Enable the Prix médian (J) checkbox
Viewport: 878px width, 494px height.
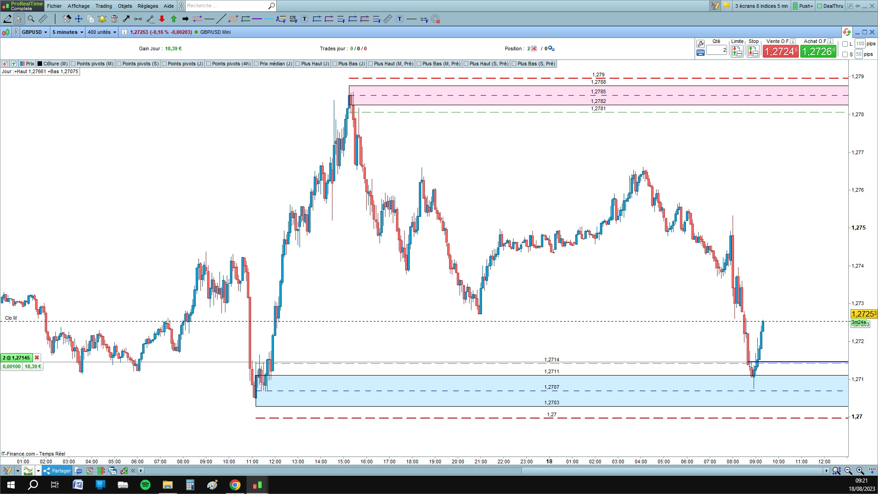[256, 64]
